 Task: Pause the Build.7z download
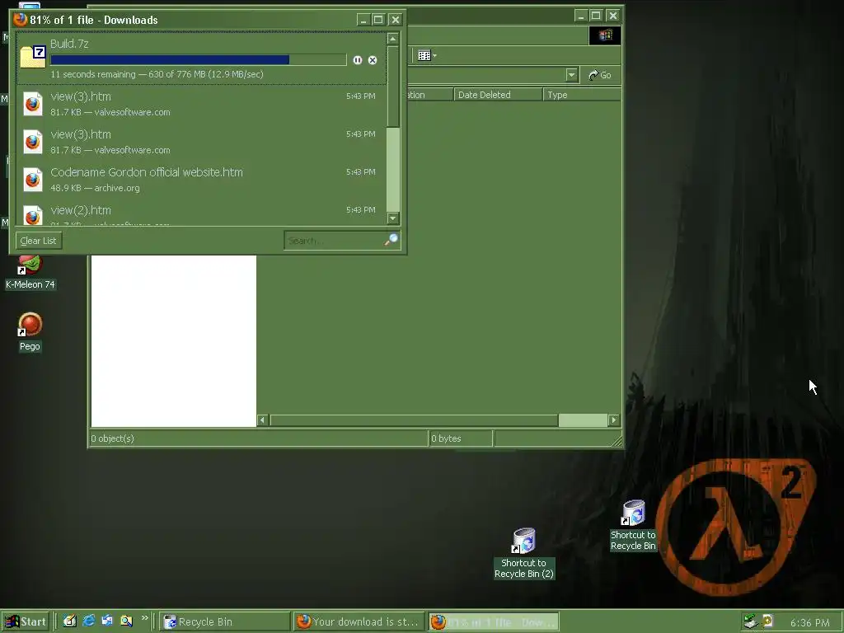coord(358,60)
